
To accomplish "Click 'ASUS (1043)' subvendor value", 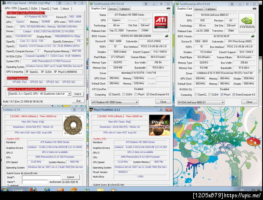I will coord(154,41).
